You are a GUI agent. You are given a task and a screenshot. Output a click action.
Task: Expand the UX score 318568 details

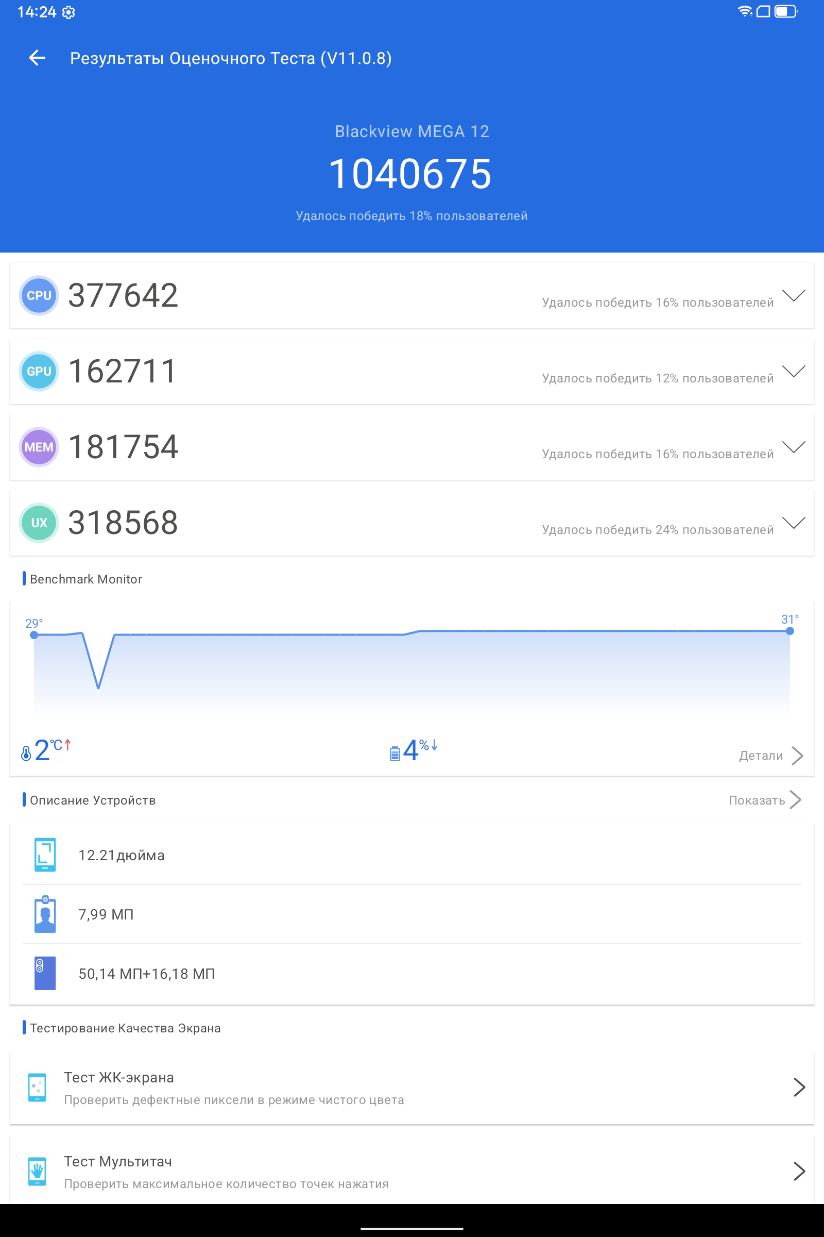(794, 523)
